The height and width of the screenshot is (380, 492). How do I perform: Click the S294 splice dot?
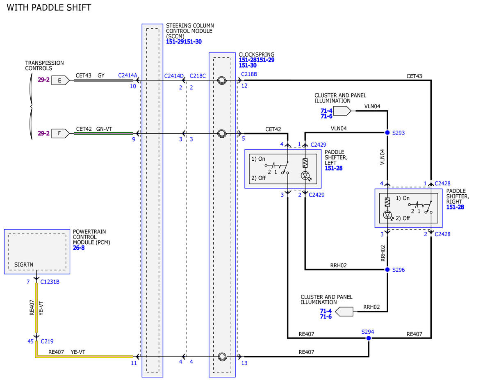point(369,338)
